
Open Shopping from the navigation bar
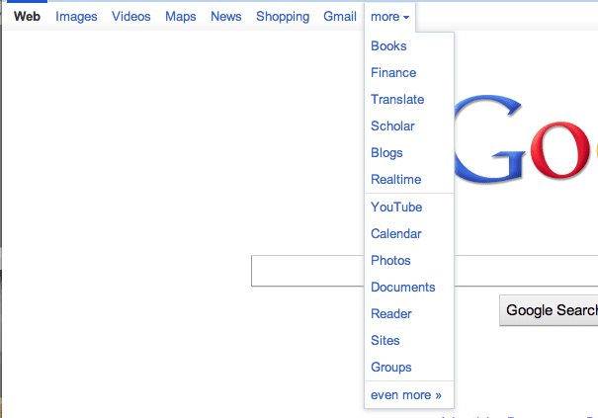tap(283, 17)
